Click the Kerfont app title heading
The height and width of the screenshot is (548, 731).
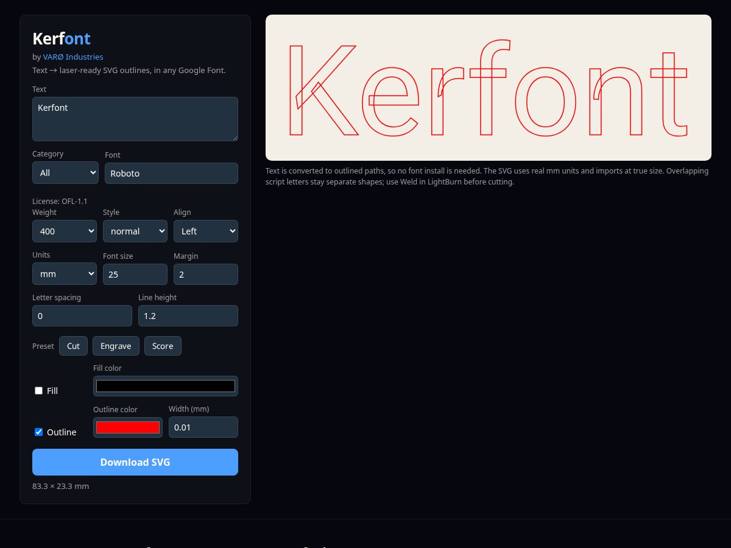[x=62, y=38]
